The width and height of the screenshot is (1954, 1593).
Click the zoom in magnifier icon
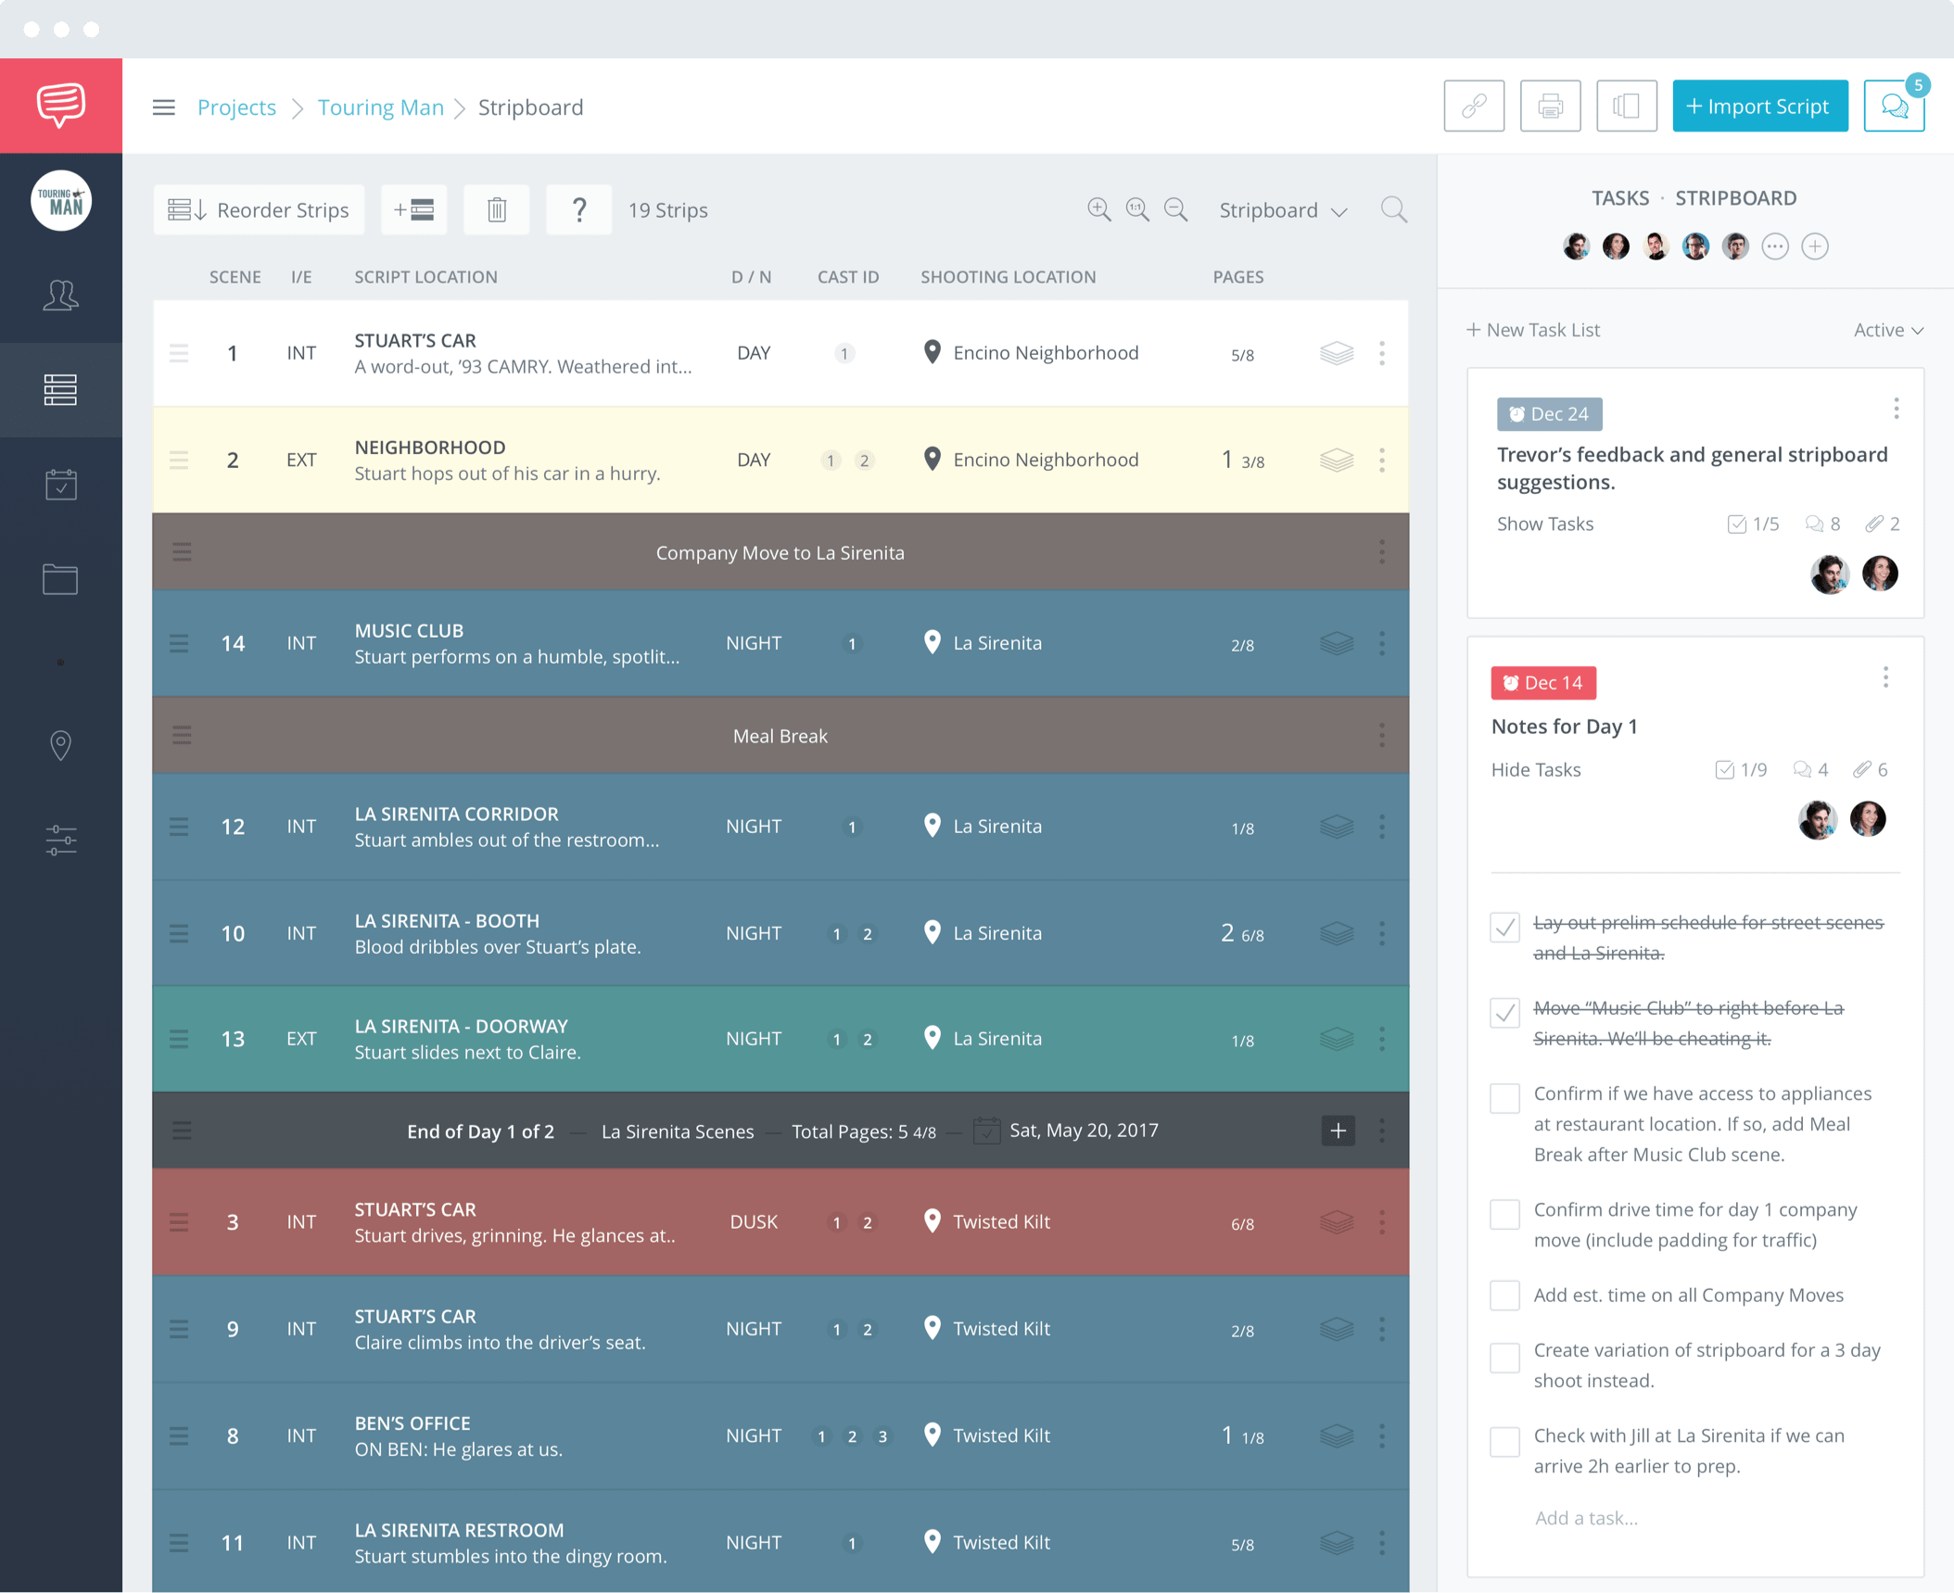[x=1099, y=210]
